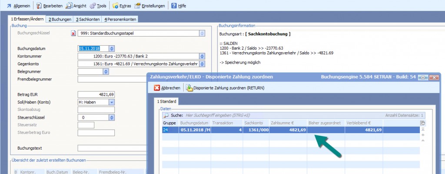Click the red X icon beside Buchungsschlüssel
The width and height of the screenshot is (445, 174).
(73, 33)
